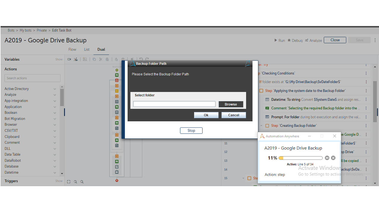Go to the Bots breadcrumb link
Image resolution: width=379 pixels, height=213 pixels.
pos(11,30)
